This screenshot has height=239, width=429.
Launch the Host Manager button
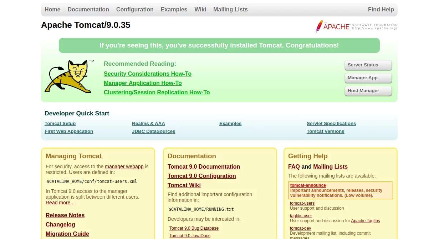pyautogui.click(x=368, y=91)
